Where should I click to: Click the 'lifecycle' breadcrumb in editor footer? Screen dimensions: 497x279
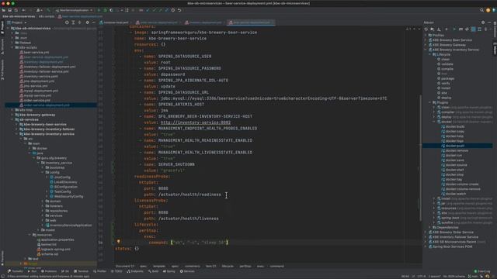point(228,267)
